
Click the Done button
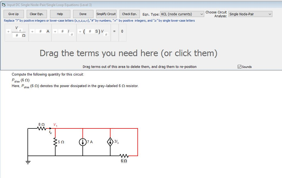(x=83, y=14)
